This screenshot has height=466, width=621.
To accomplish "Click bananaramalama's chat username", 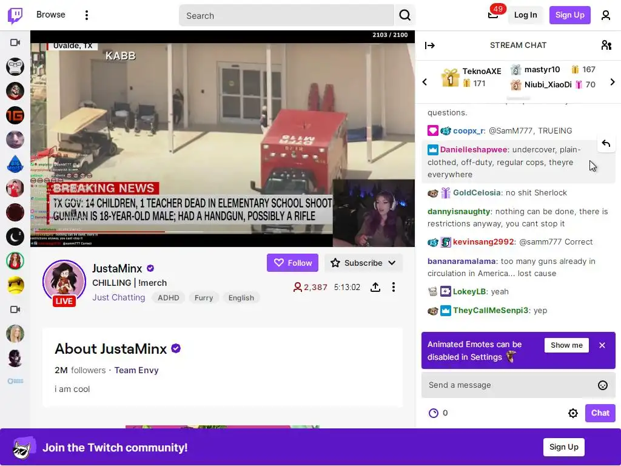I will click(x=462, y=261).
